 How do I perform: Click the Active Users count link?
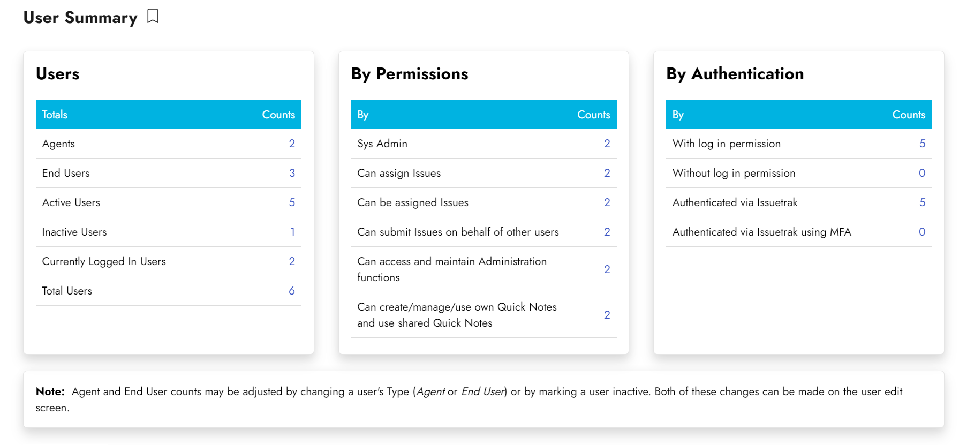tap(292, 202)
